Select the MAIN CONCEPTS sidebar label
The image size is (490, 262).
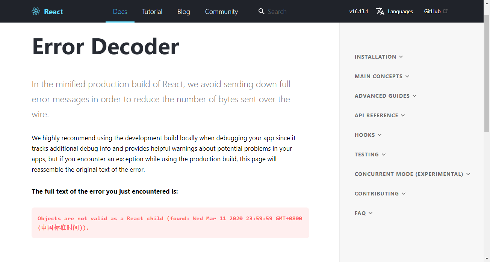pyautogui.click(x=379, y=76)
